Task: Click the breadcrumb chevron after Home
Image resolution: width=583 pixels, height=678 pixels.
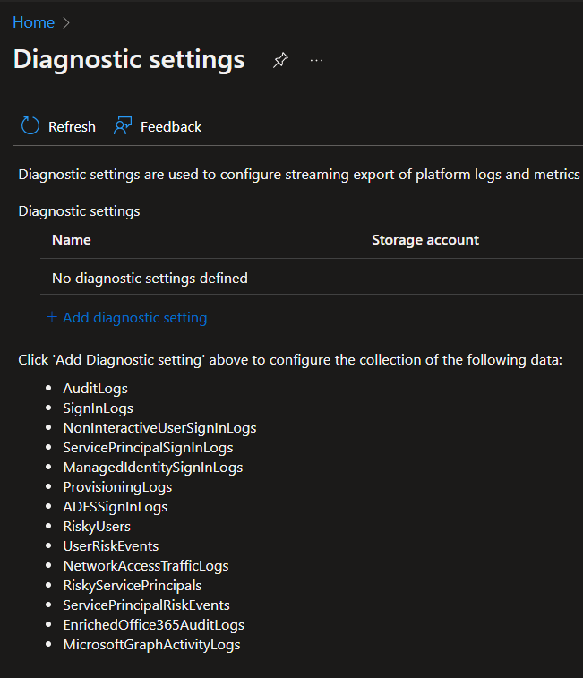Action: coord(66,23)
